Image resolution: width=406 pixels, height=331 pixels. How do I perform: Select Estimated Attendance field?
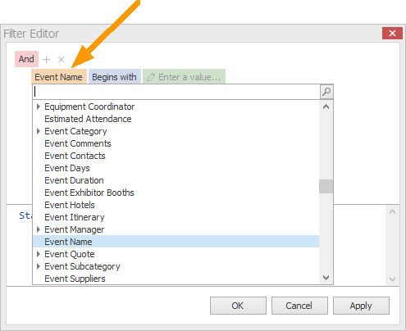(x=176, y=119)
